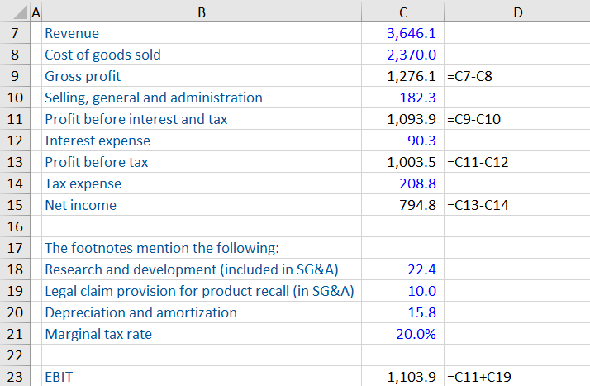This screenshot has height=386, width=590.
Task: Click row 16 header
Action: 14,226
